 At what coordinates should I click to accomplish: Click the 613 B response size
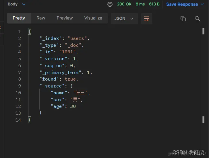coord(154,4)
